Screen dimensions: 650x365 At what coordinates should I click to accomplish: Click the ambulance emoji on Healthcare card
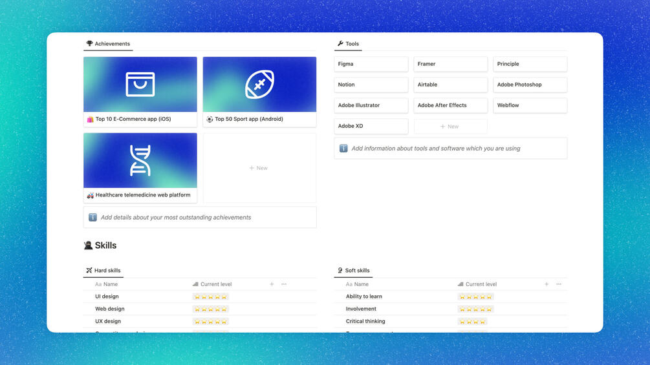tap(91, 195)
